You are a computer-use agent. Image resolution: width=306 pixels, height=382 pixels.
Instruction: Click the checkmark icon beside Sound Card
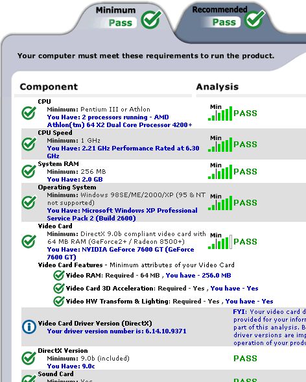[x=29, y=378]
